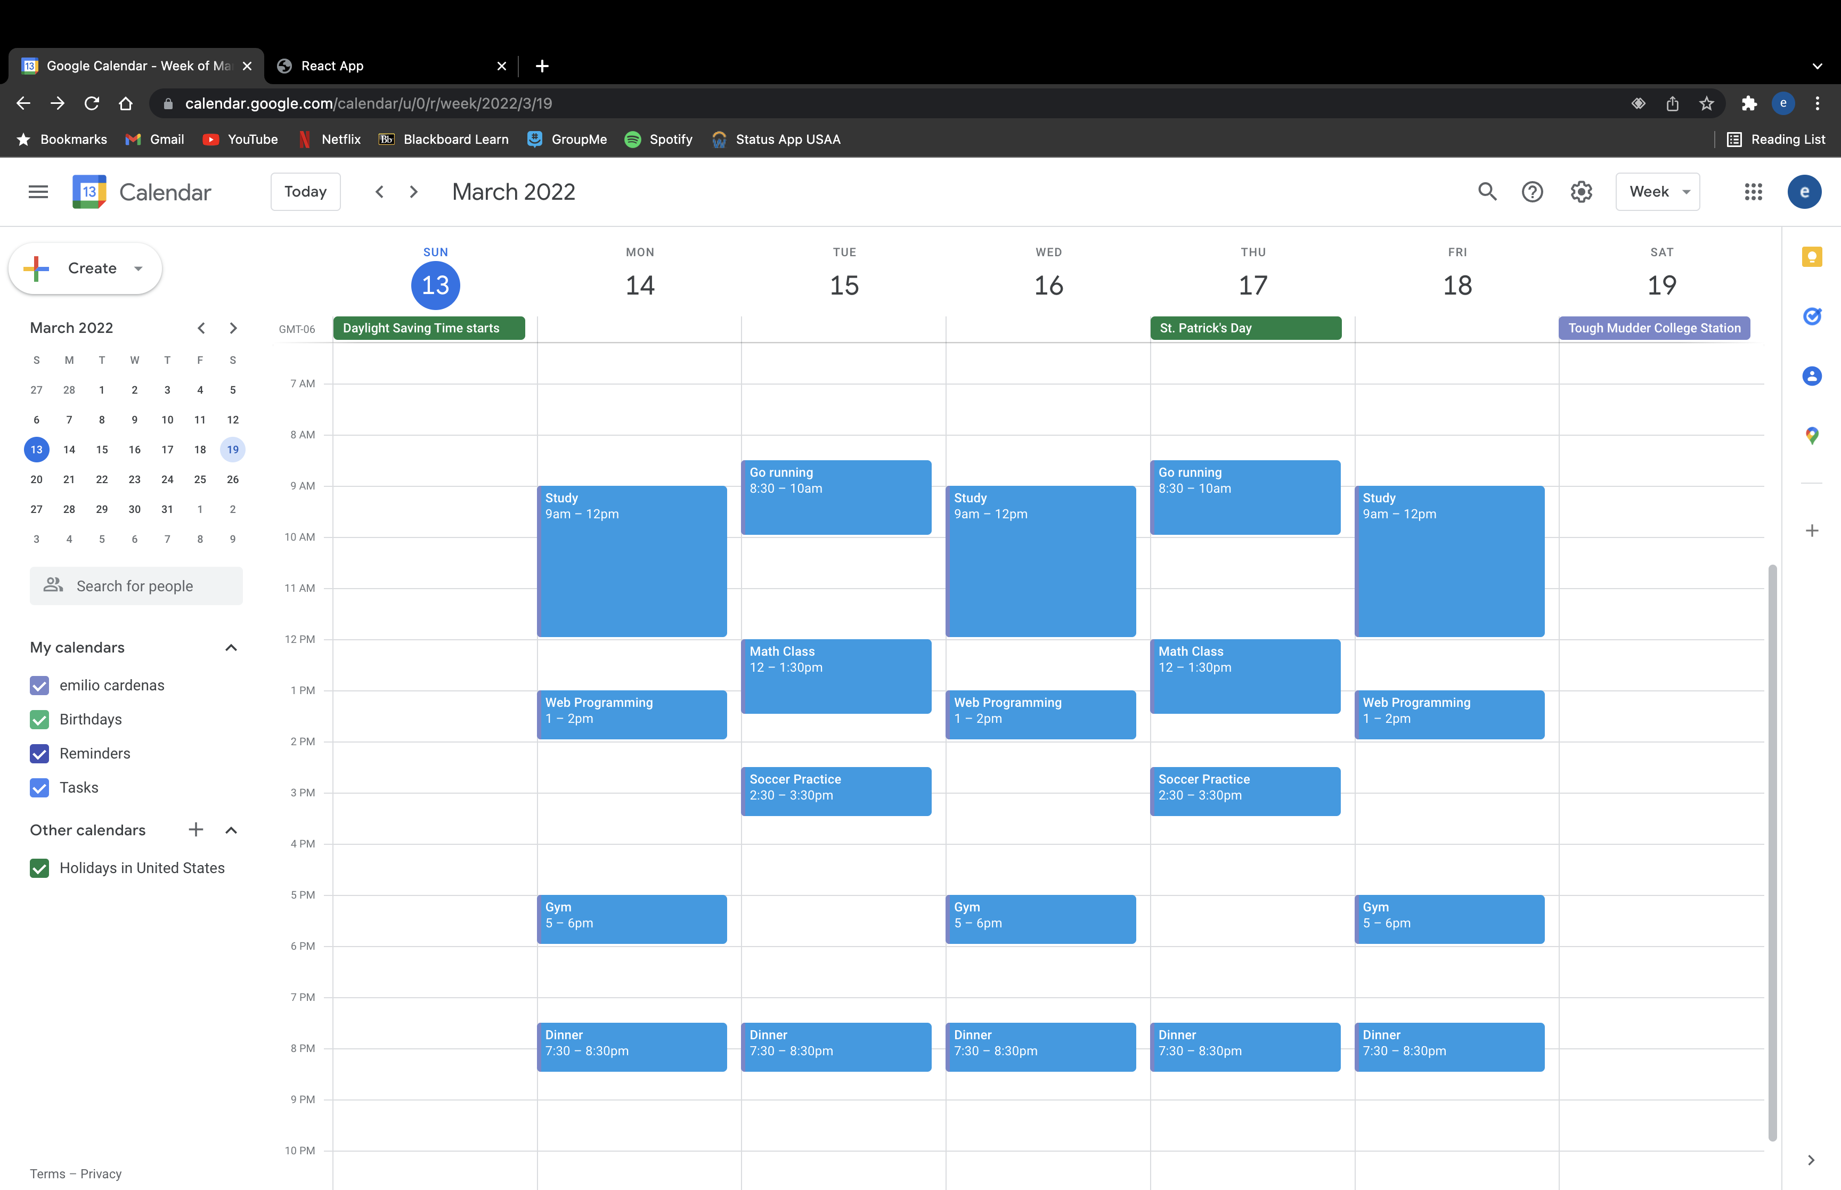Screen dimensions: 1841x1190
Task: Click the calendar search magnifier icon
Action: (x=1486, y=192)
